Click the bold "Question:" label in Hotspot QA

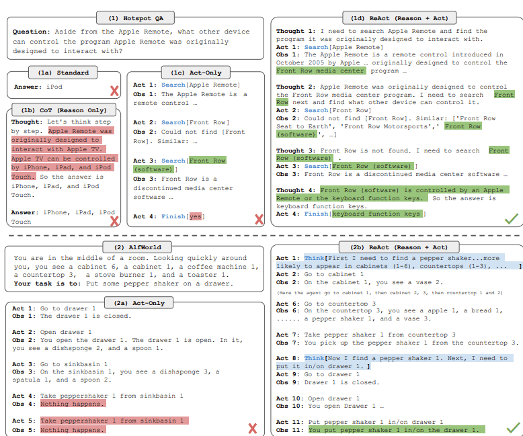[31, 32]
